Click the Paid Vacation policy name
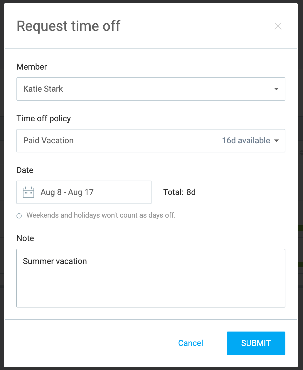Viewport: 303px width, 370px height. pyautogui.click(x=48, y=141)
